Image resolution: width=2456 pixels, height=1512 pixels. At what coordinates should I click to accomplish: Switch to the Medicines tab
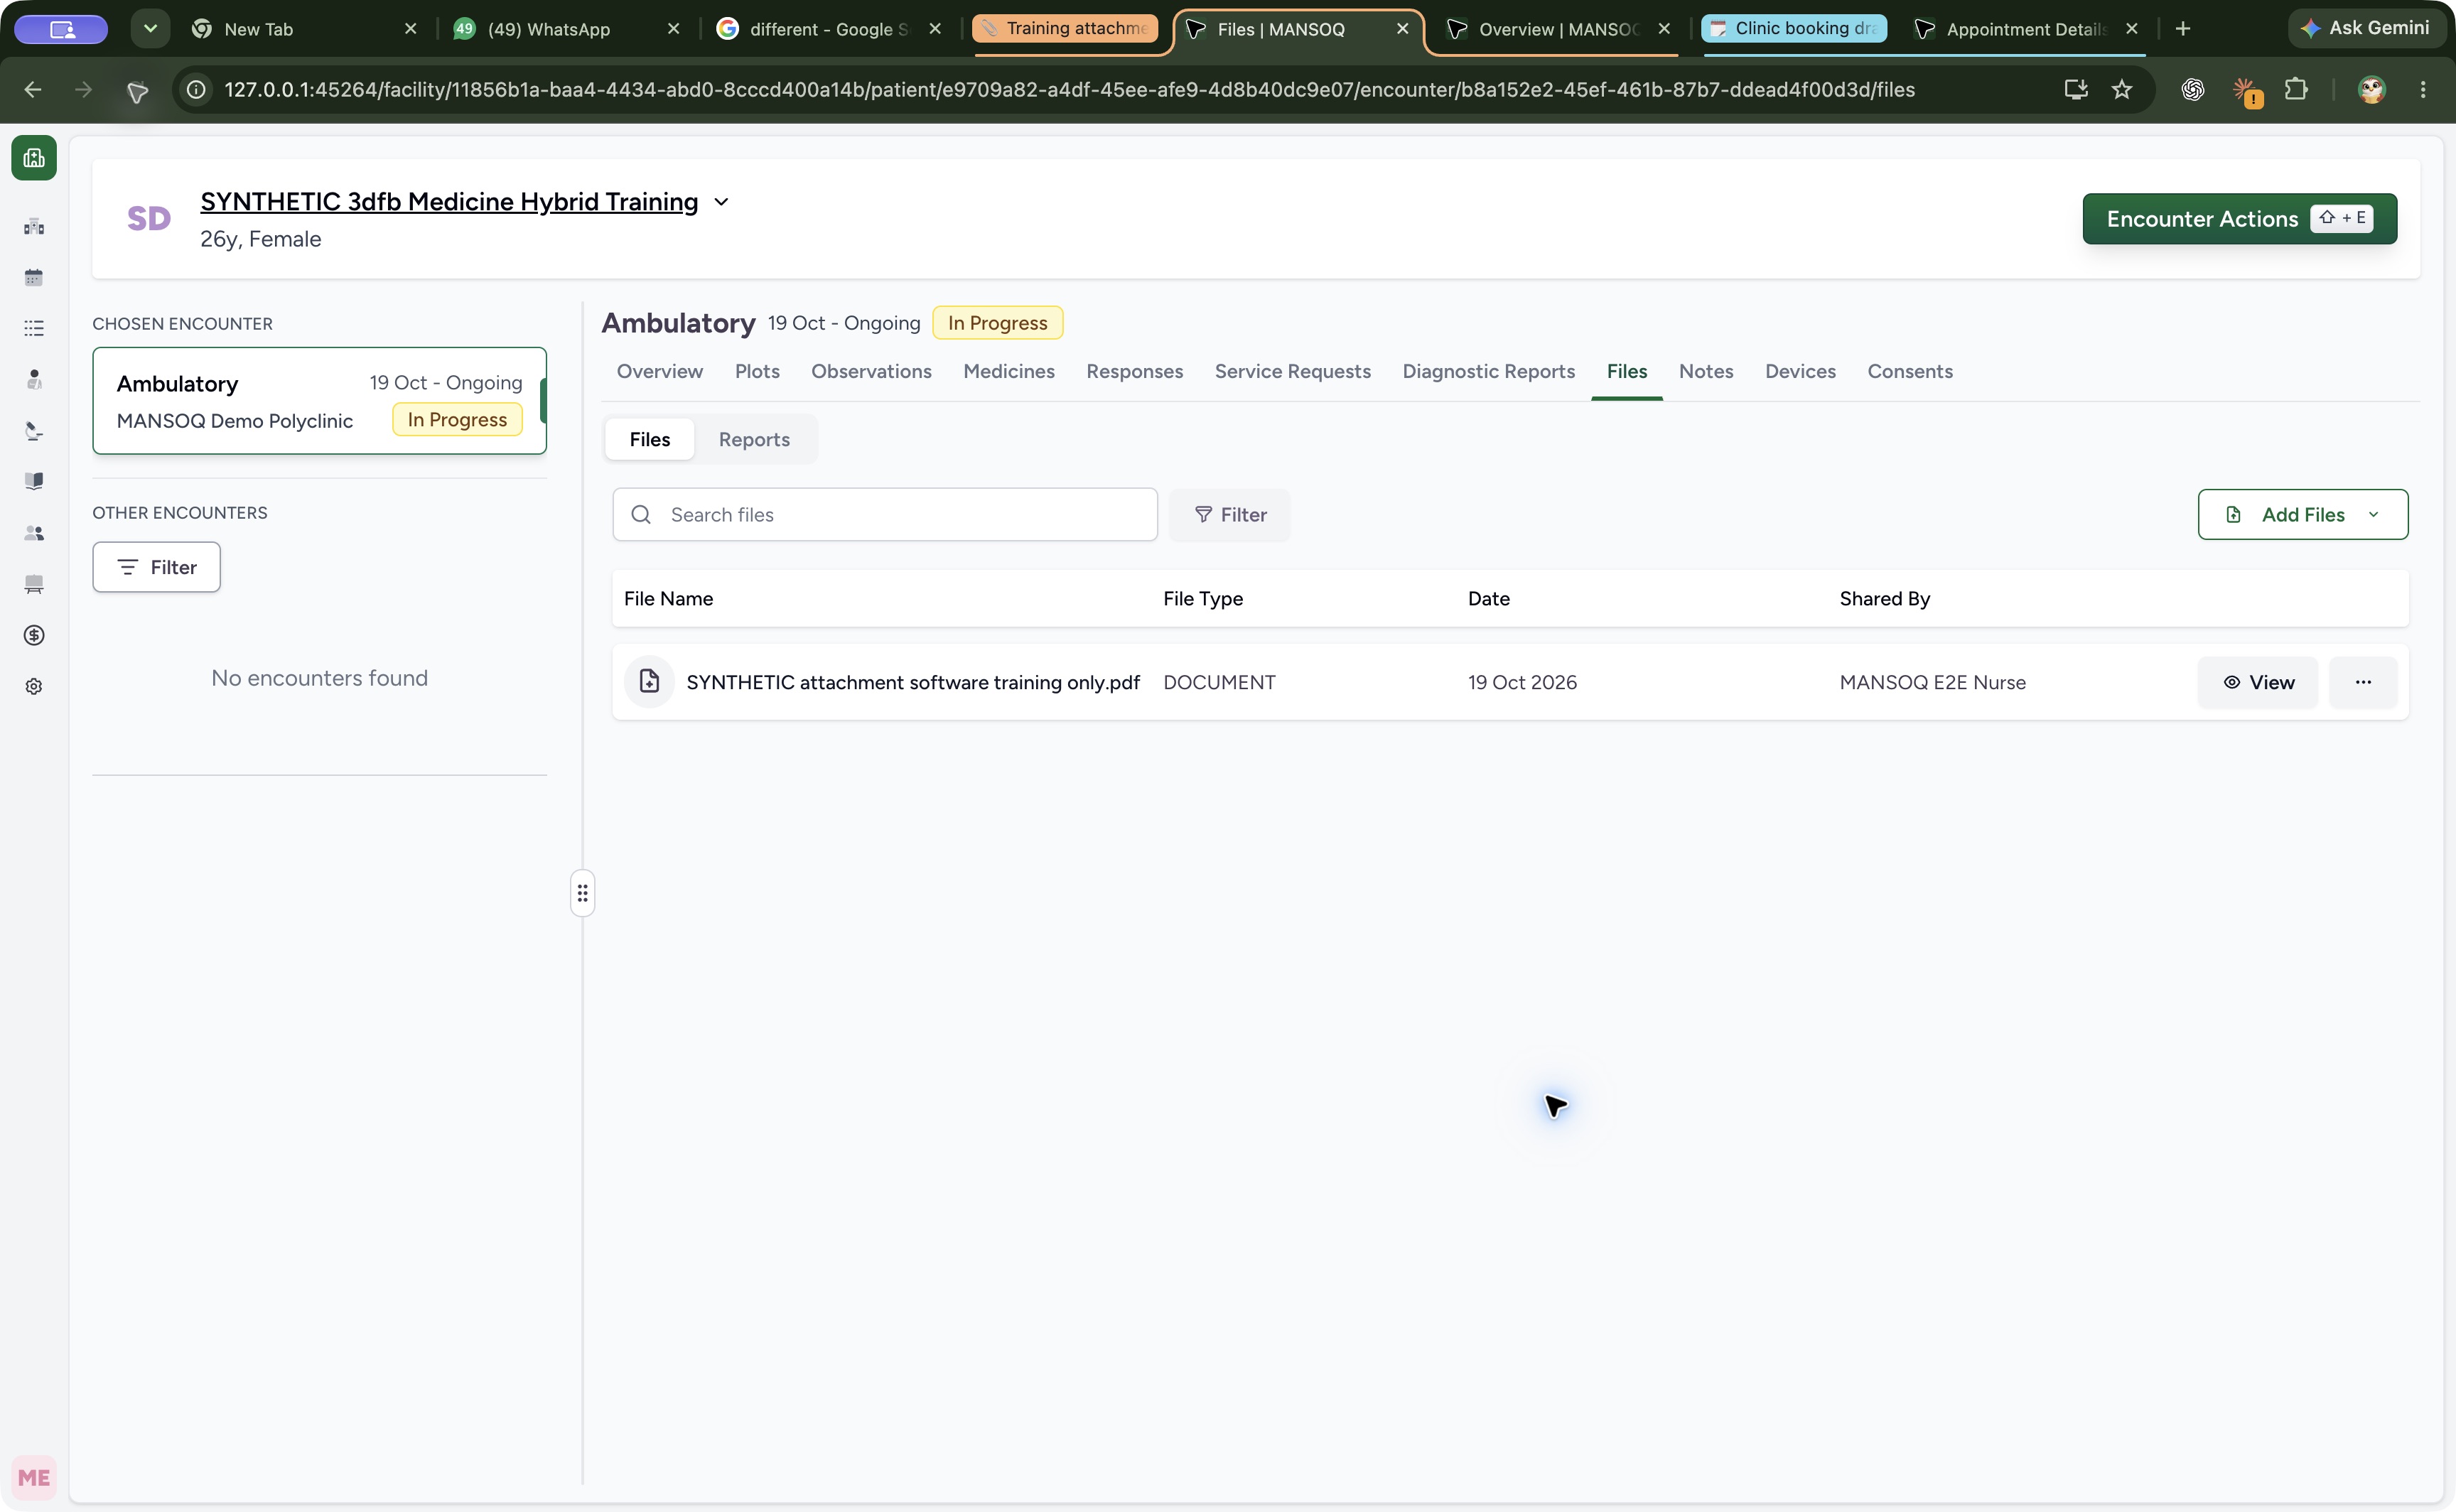pyautogui.click(x=1008, y=371)
